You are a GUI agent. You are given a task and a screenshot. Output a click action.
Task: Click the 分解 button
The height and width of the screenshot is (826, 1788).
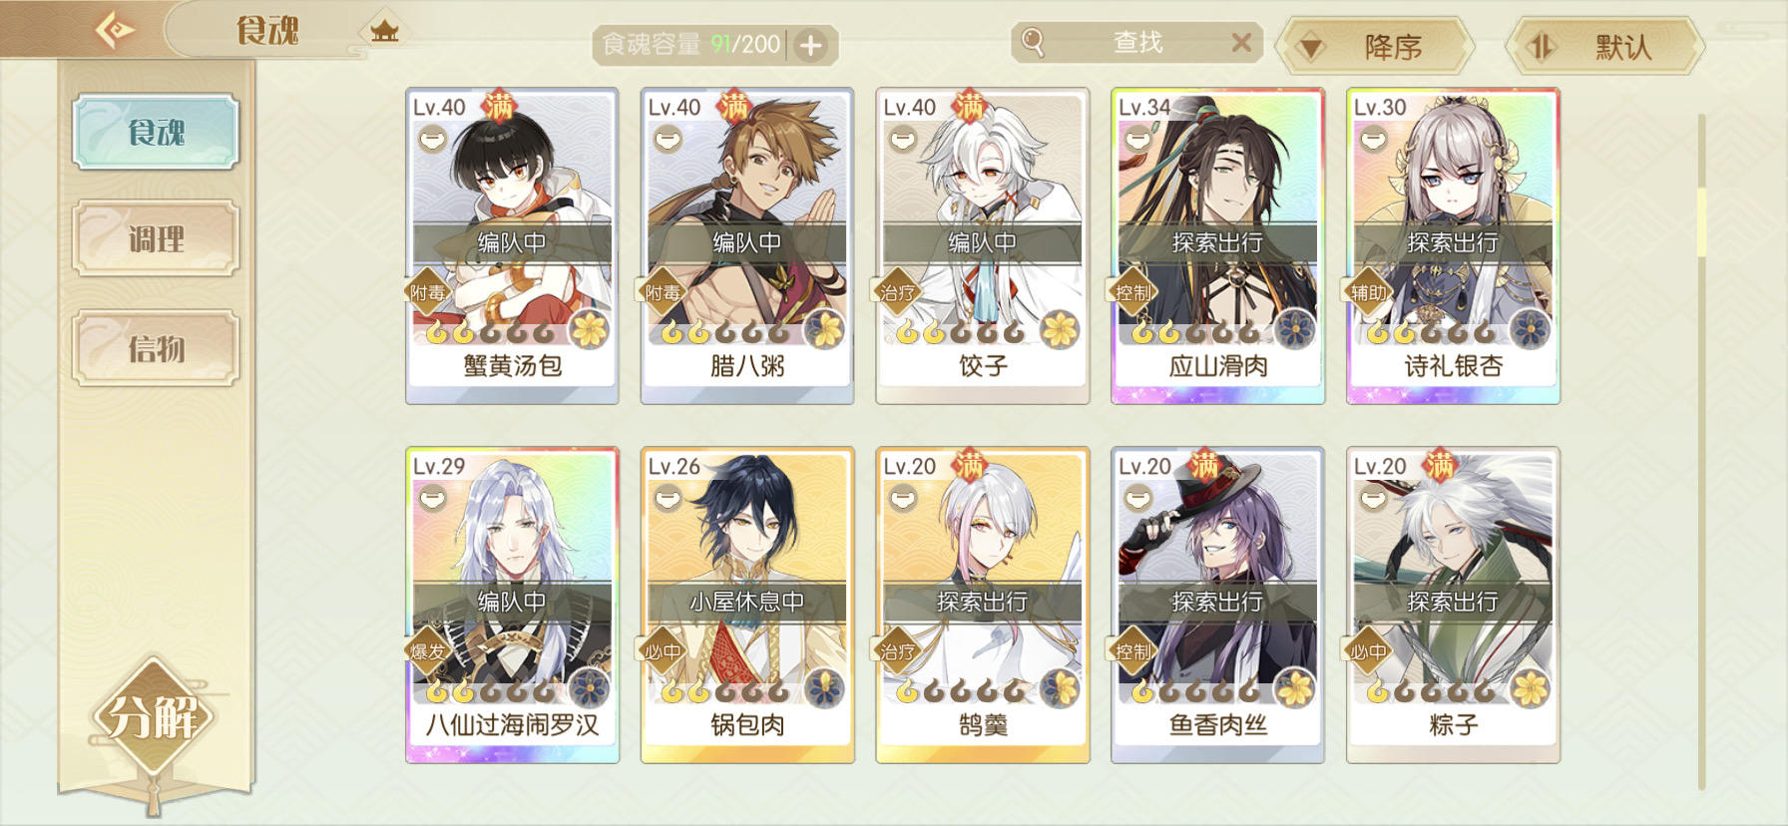(153, 716)
